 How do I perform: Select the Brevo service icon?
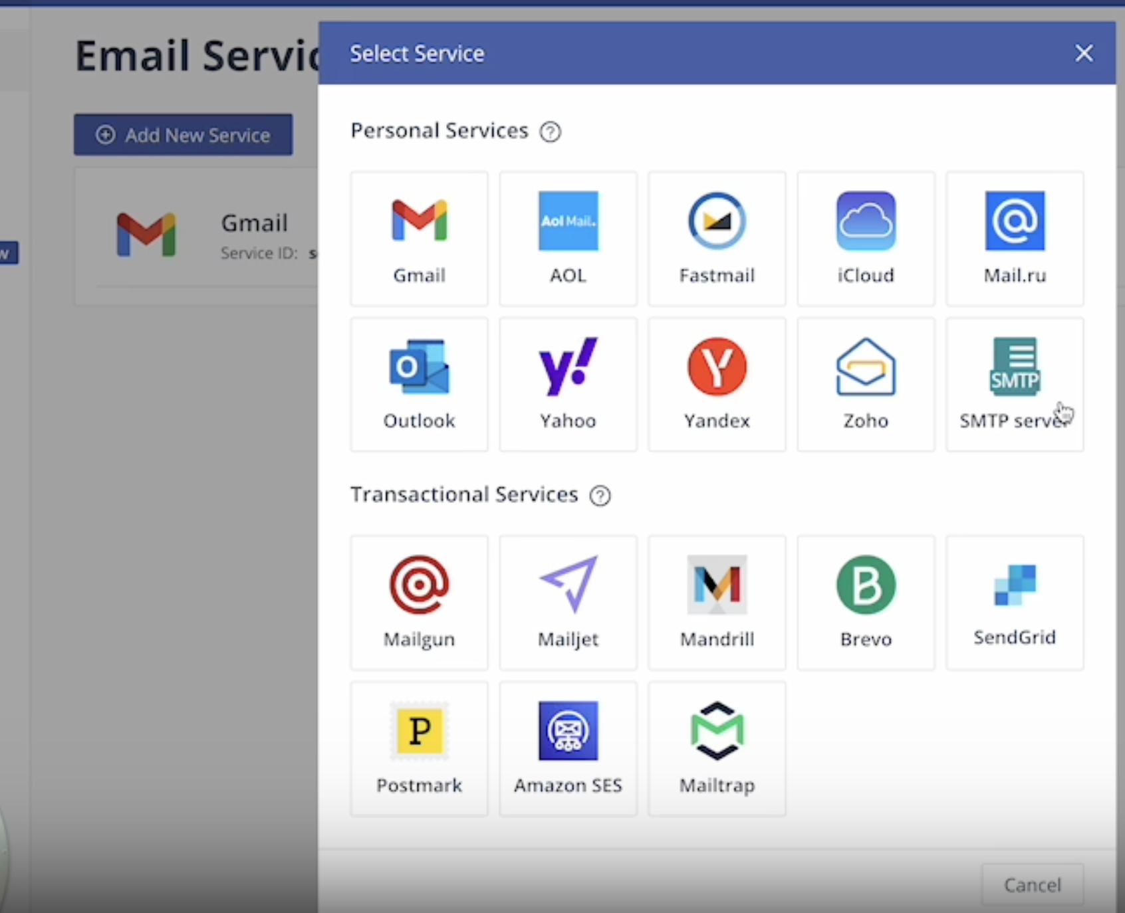[866, 585]
